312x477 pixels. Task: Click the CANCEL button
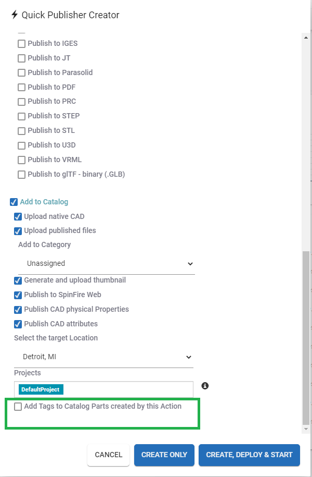[x=108, y=455]
